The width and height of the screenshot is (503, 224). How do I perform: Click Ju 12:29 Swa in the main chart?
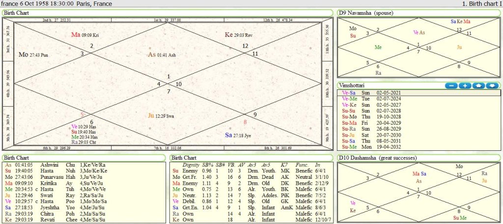(161, 116)
